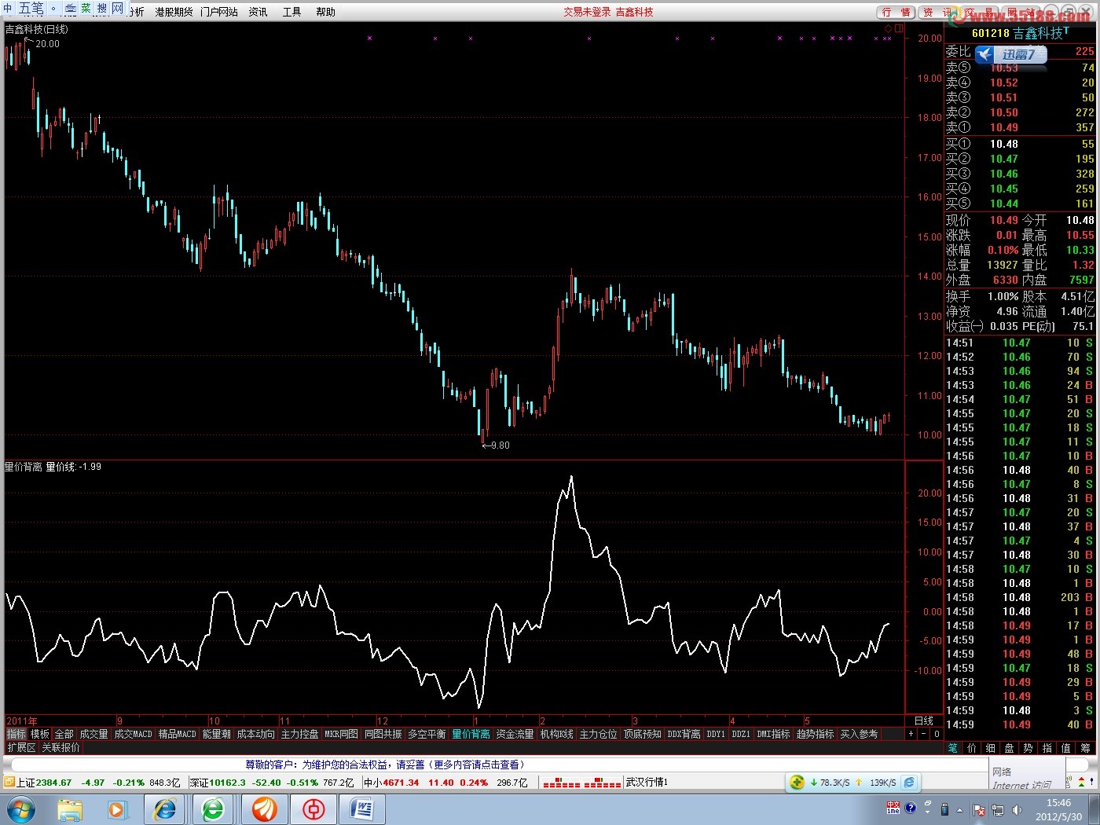Open the network connection tray icon
This screenshot has height=825, width=1100.
click(996, 809)
